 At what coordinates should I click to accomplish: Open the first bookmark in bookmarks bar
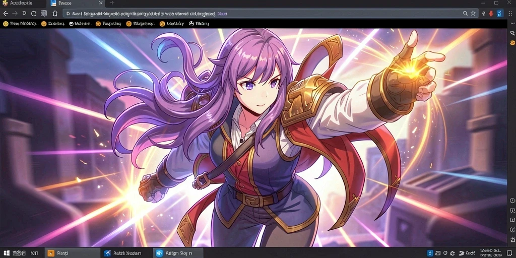click(20, 24)
